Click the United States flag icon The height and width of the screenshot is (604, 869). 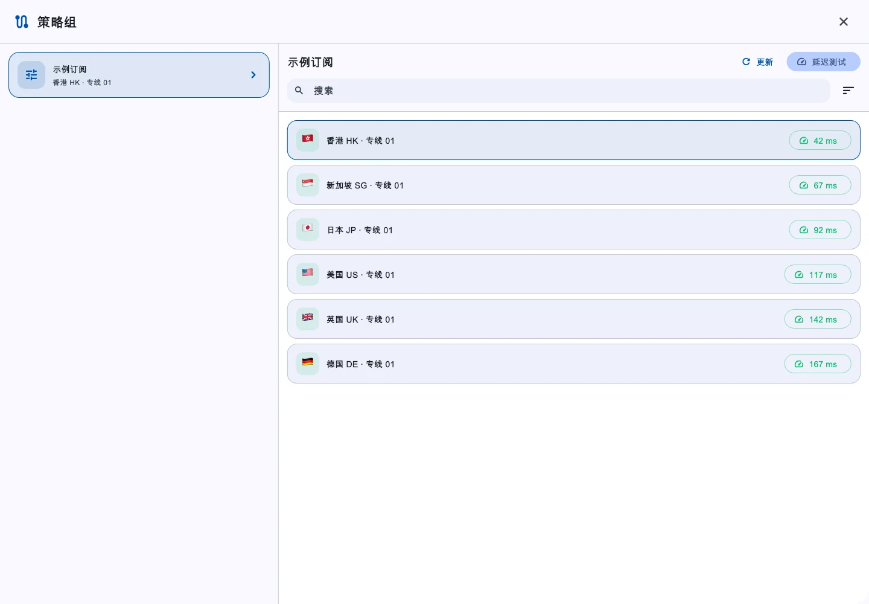(x=308, y=274)
